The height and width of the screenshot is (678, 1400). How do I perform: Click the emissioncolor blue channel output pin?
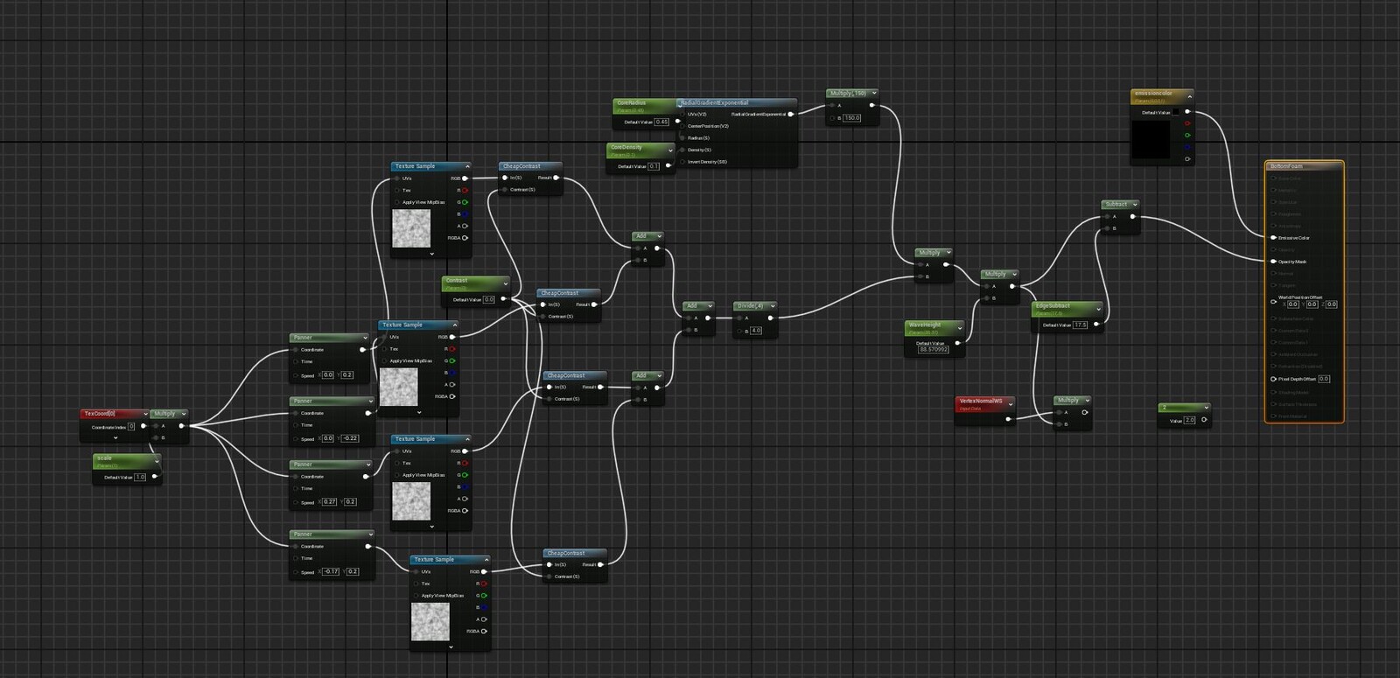coord(1187,147)
